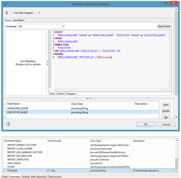Click the Delete field button
This screenshot has width=181, height=178.
[166, 111]
